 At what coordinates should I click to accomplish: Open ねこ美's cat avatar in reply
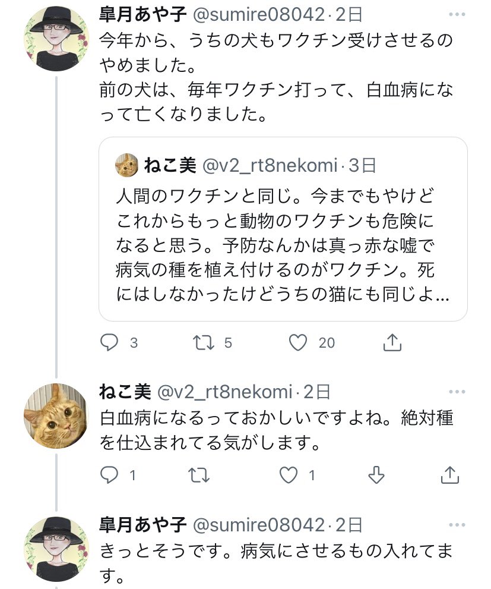pos(55,415)
